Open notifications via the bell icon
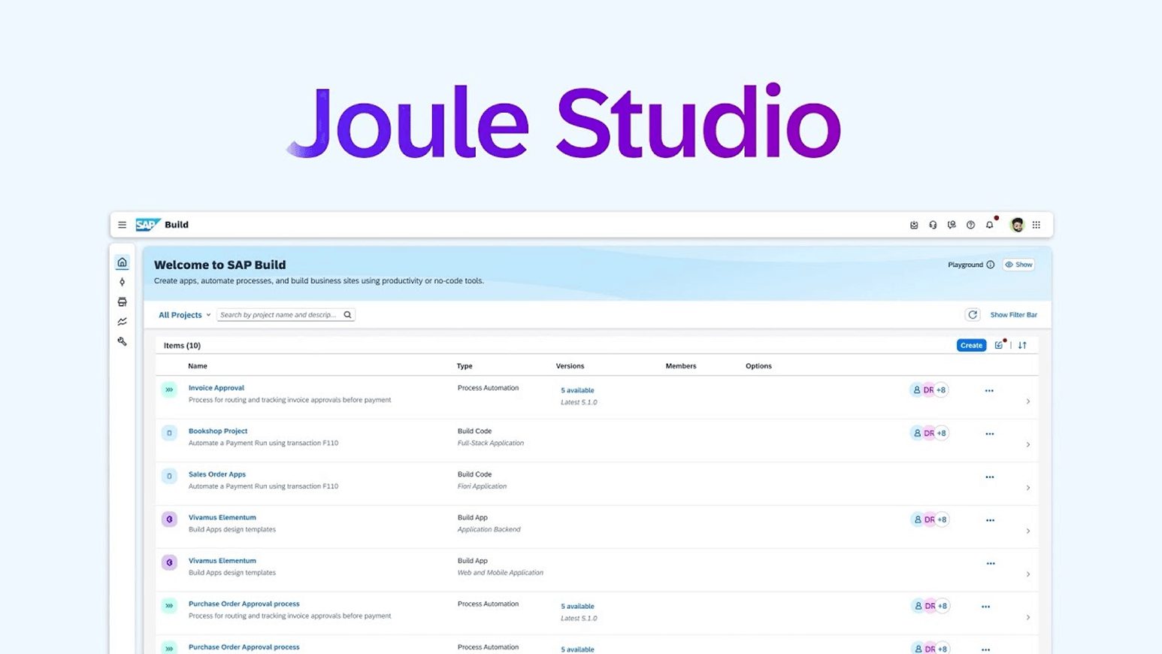The width and height of the screenshot is (1162, 654). (x=989, y=224)
